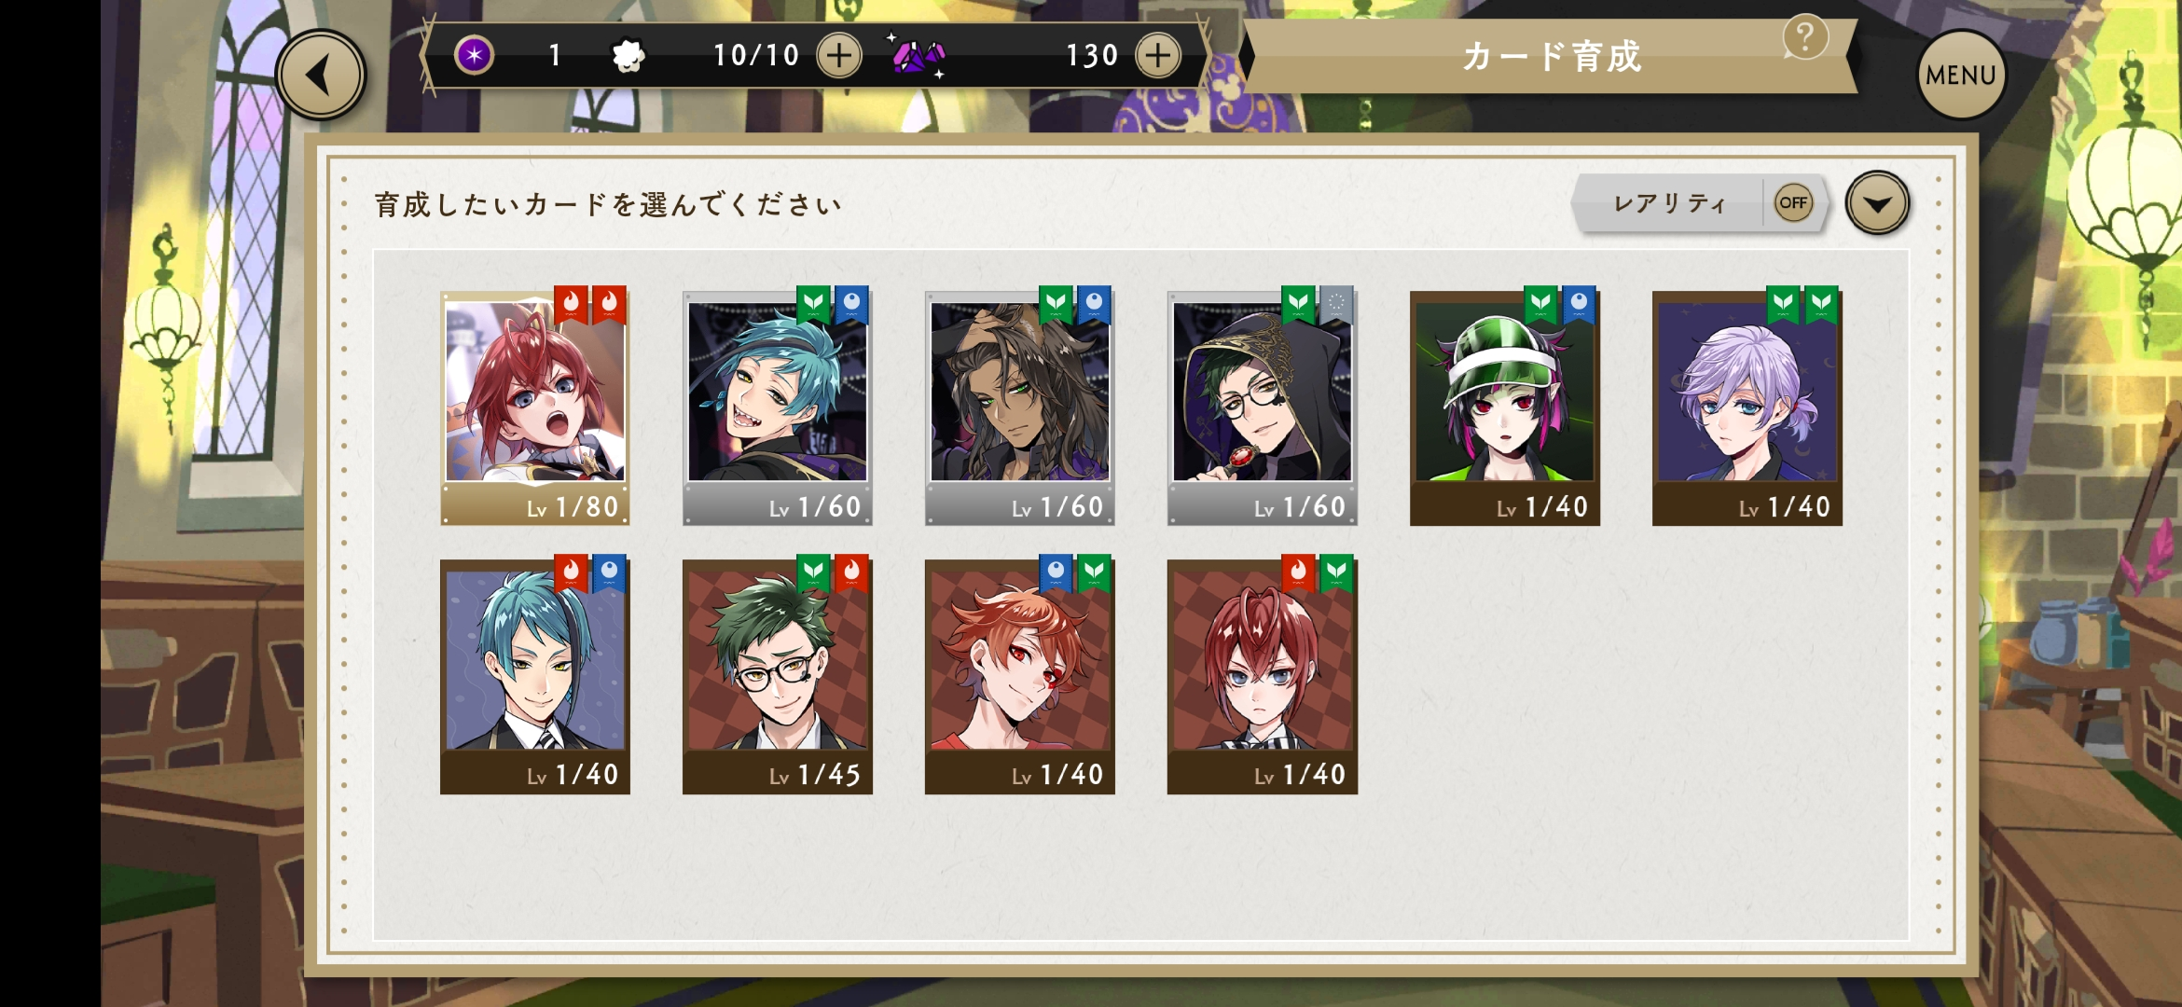Click the カード育成 title banner
This screenshot has height=1007, width=2182.
coord(1550,57)
